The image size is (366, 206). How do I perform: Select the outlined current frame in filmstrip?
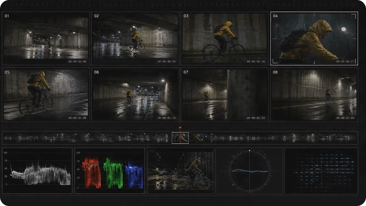[x=180, y=138]
